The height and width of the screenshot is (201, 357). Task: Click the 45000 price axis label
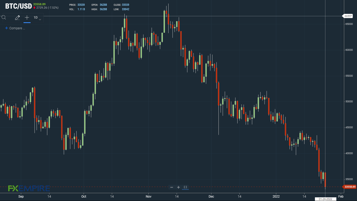(349, 127)
